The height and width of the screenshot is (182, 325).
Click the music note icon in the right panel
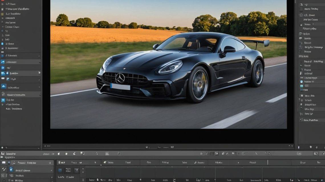pyautogui.click(x=301, y=73)
